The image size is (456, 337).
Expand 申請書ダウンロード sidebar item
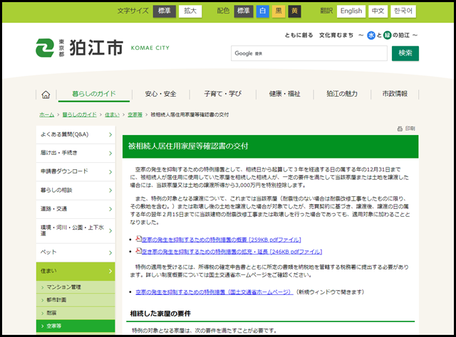coord(76,171)
